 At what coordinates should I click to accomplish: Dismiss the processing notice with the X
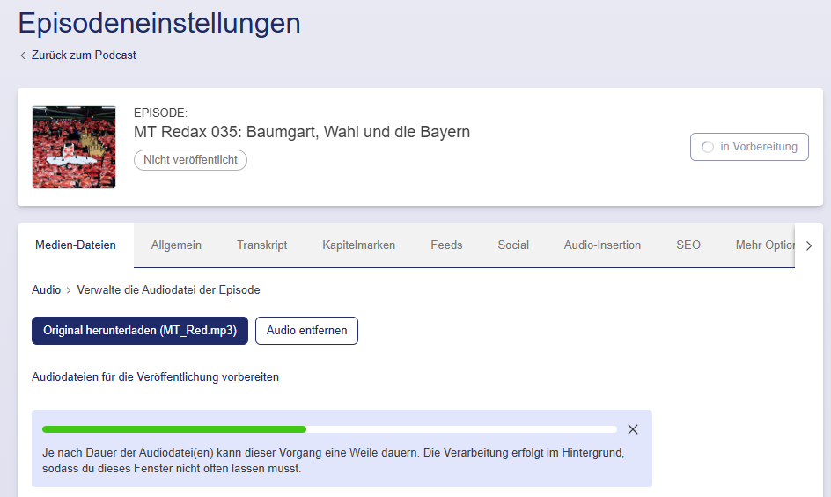tap(632, 429)
